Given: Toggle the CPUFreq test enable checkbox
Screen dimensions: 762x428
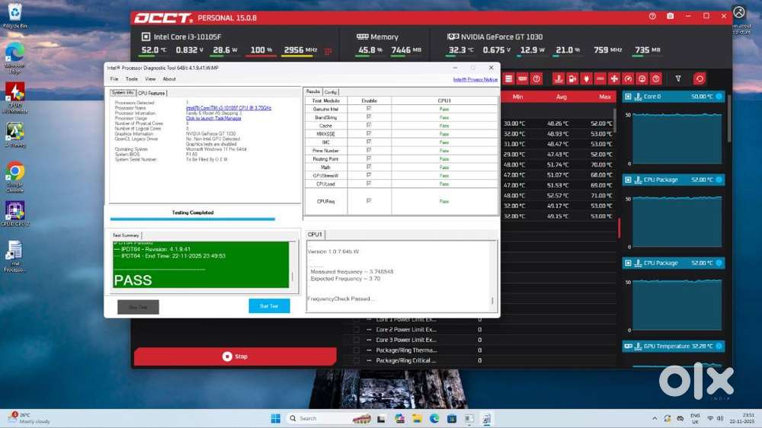Looking at the screenshot, I should point(369,201).
